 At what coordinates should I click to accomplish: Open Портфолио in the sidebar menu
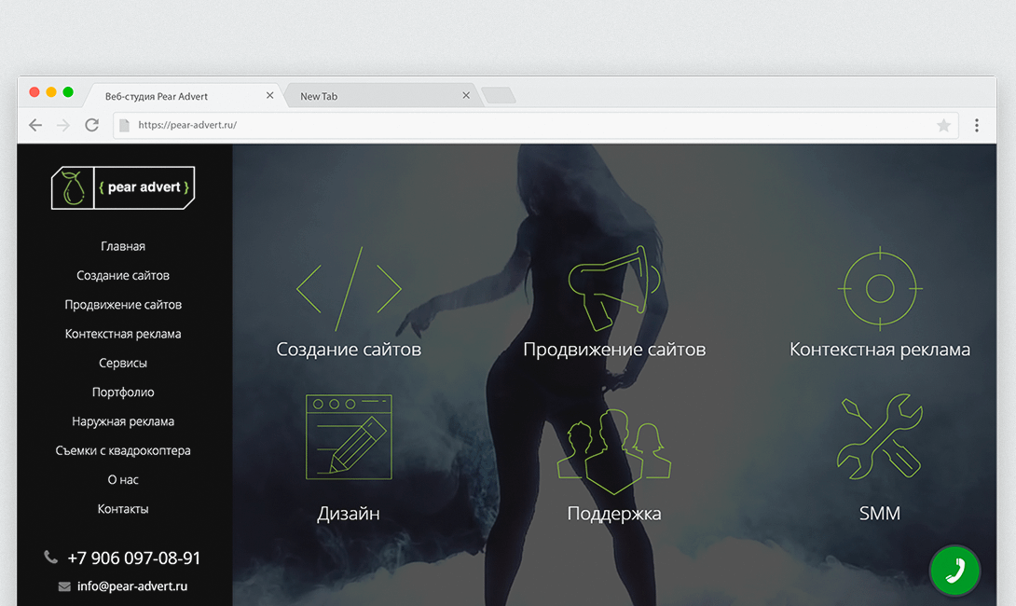click(123, 393)
